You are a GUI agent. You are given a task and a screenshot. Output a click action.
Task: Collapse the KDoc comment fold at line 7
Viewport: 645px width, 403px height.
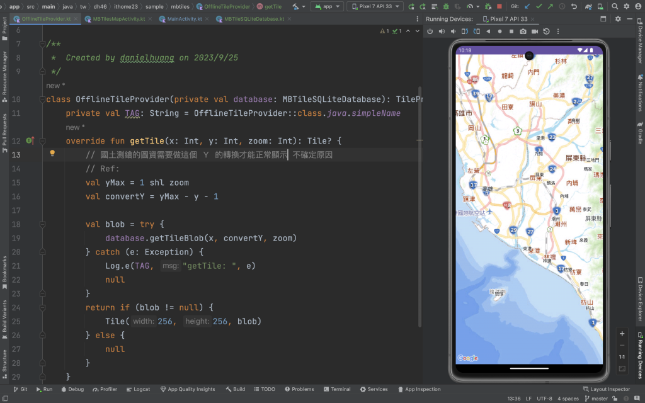click(x=42, y=43)
